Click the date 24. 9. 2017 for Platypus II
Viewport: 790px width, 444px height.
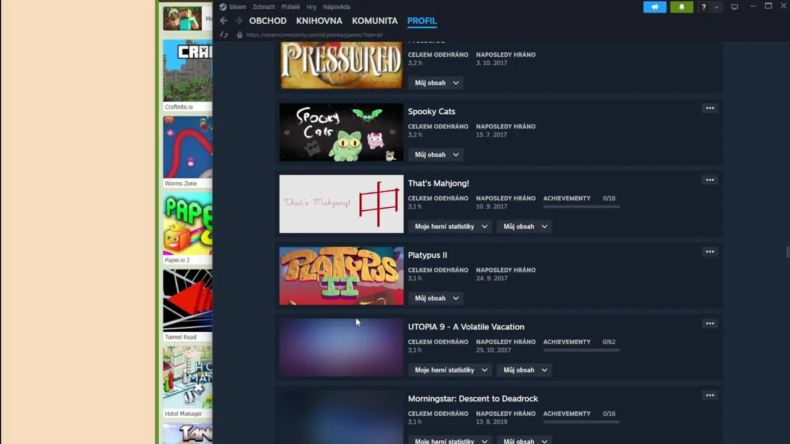(492, 278)
